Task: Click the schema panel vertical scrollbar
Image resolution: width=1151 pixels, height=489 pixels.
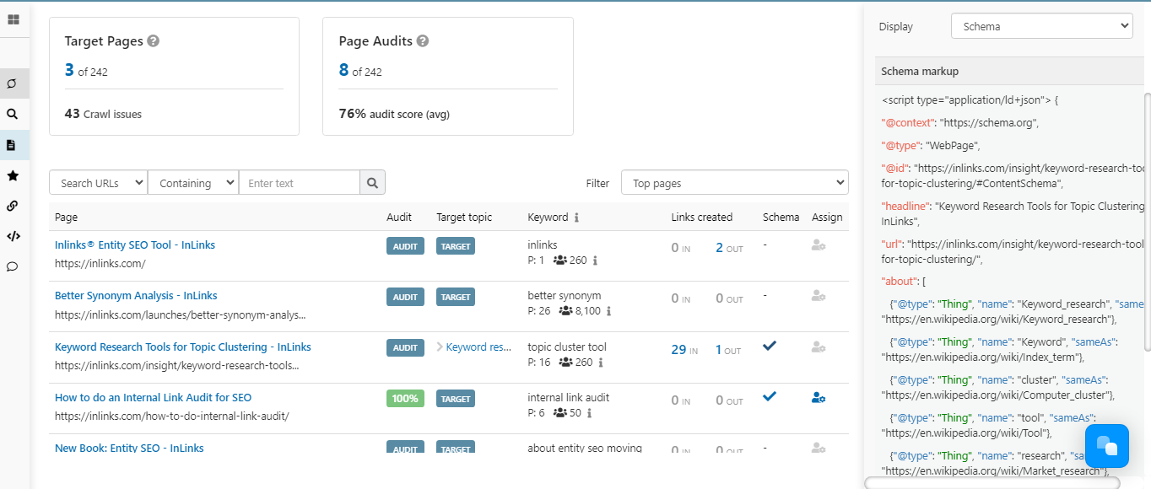Action: 1148,222
